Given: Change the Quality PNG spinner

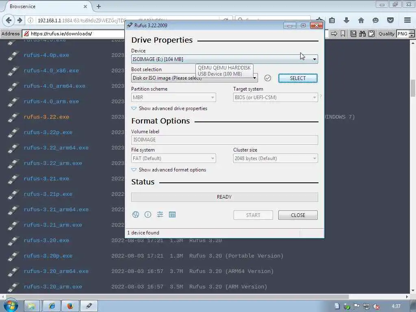Looking at the screenshot, I should [x=412, y=34].
